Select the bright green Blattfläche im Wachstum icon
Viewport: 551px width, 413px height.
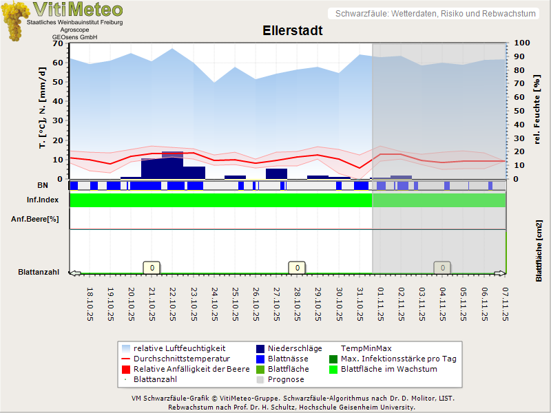[x=333, y=370]
